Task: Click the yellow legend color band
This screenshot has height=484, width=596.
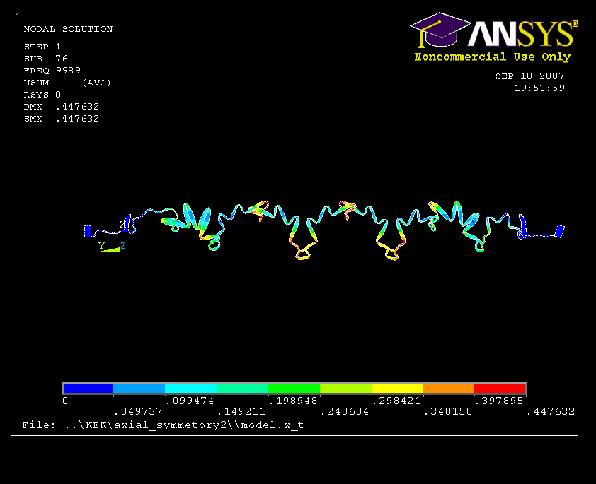Action: pyautogui.click(x=398, y=389)
